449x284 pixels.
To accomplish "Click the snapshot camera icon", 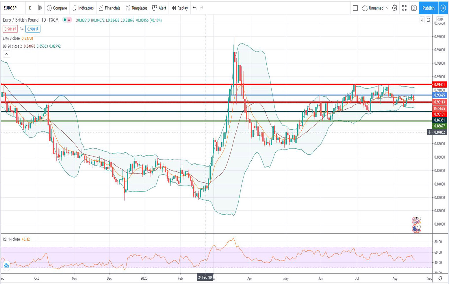I will [413, 8].
